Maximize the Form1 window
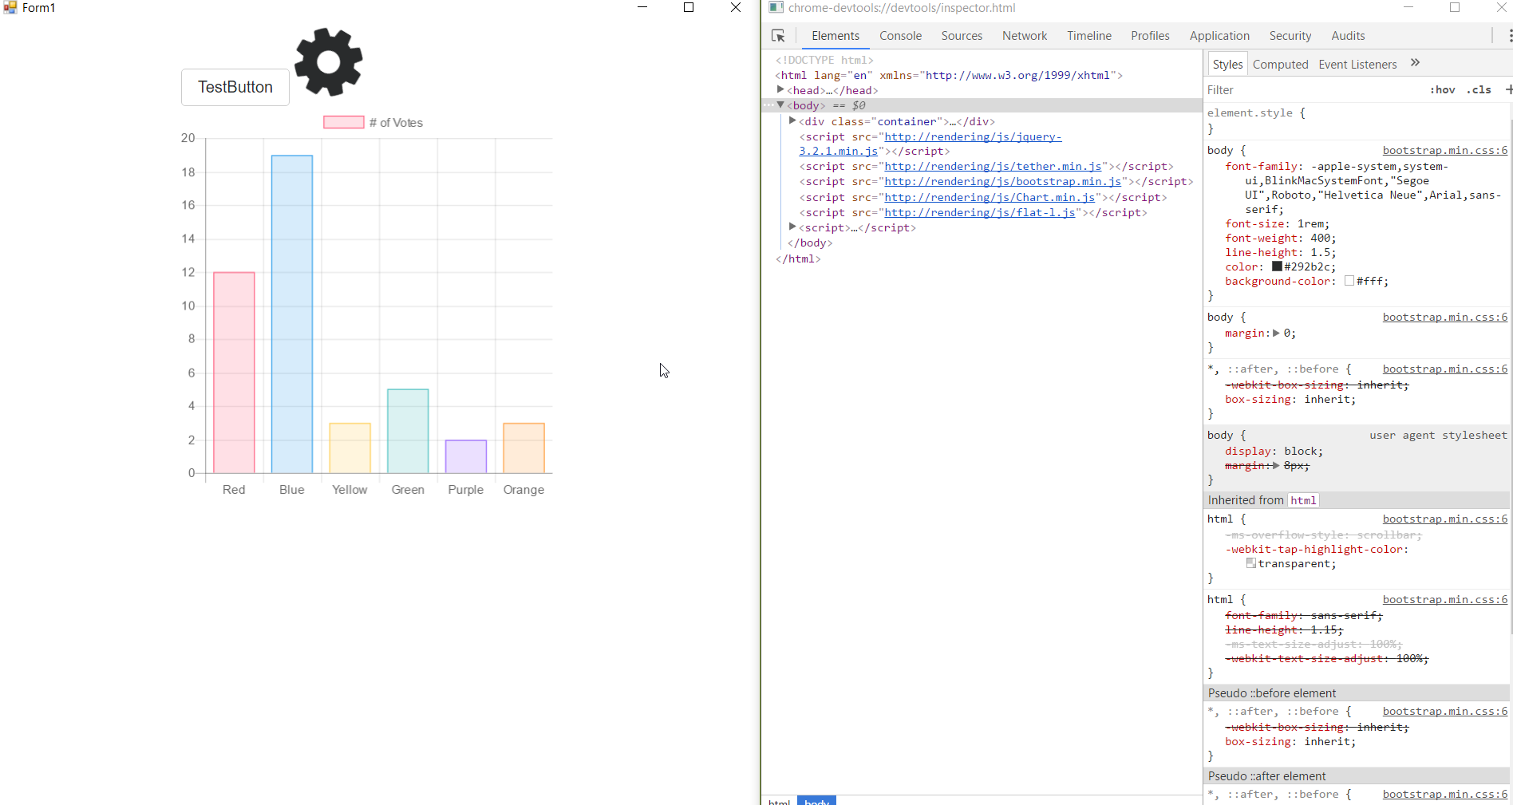1513x805 pixels. pos(689,7)
